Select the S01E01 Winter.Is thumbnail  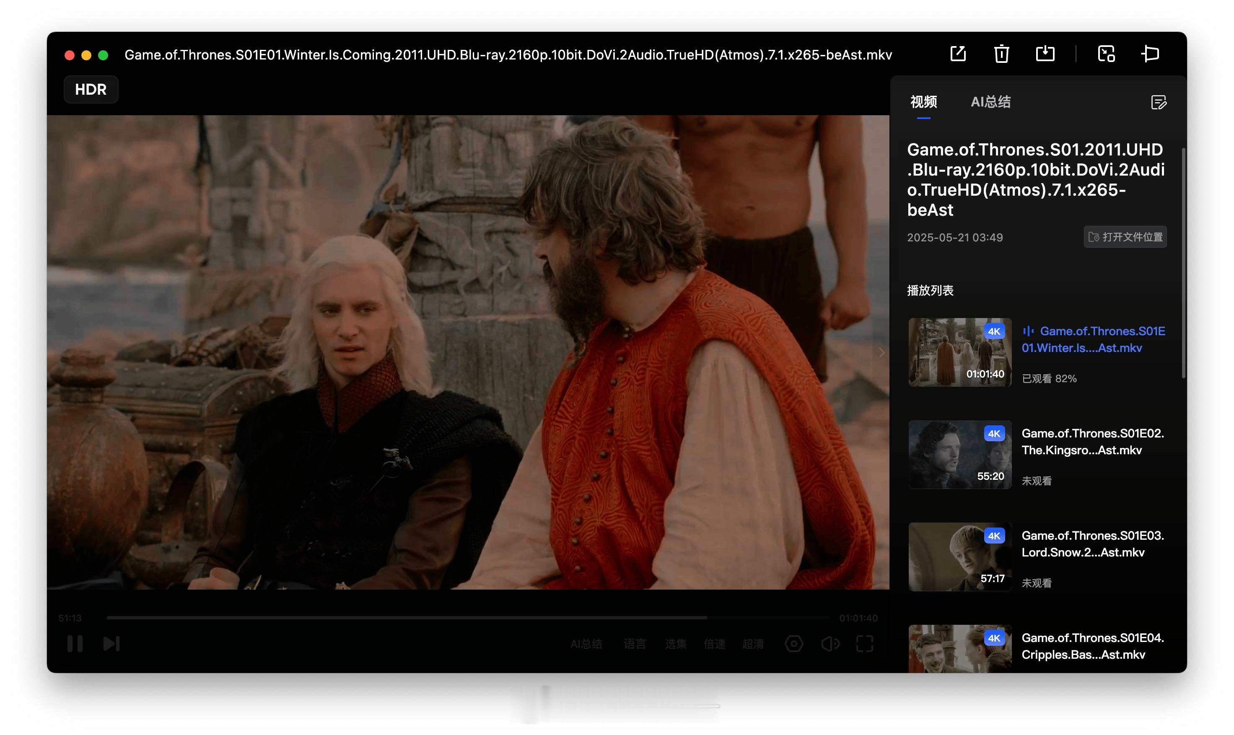pyautogui.click(x=959, y=352)
